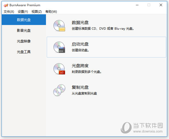Select the 数据光盘 sidebar category
Screen dimensions: 169x139
(24, 20)
